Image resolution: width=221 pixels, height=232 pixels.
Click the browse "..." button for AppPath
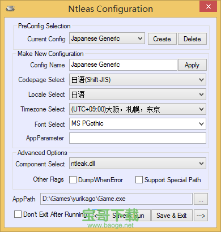(201, 199)
